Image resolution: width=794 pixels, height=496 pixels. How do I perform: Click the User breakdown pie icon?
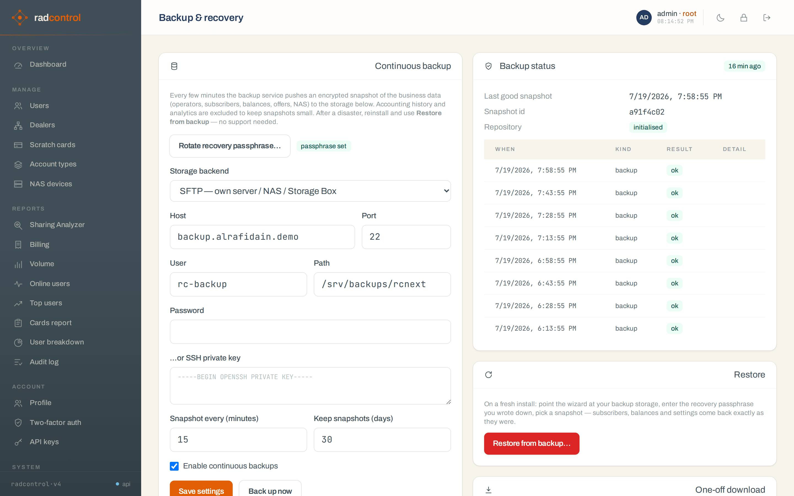coord(18,342)
